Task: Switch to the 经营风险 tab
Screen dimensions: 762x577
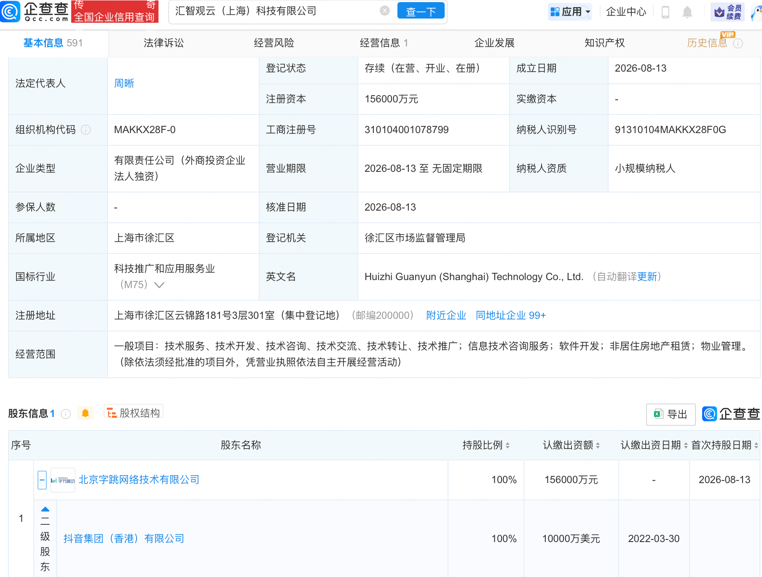Action: click(274, 43)
